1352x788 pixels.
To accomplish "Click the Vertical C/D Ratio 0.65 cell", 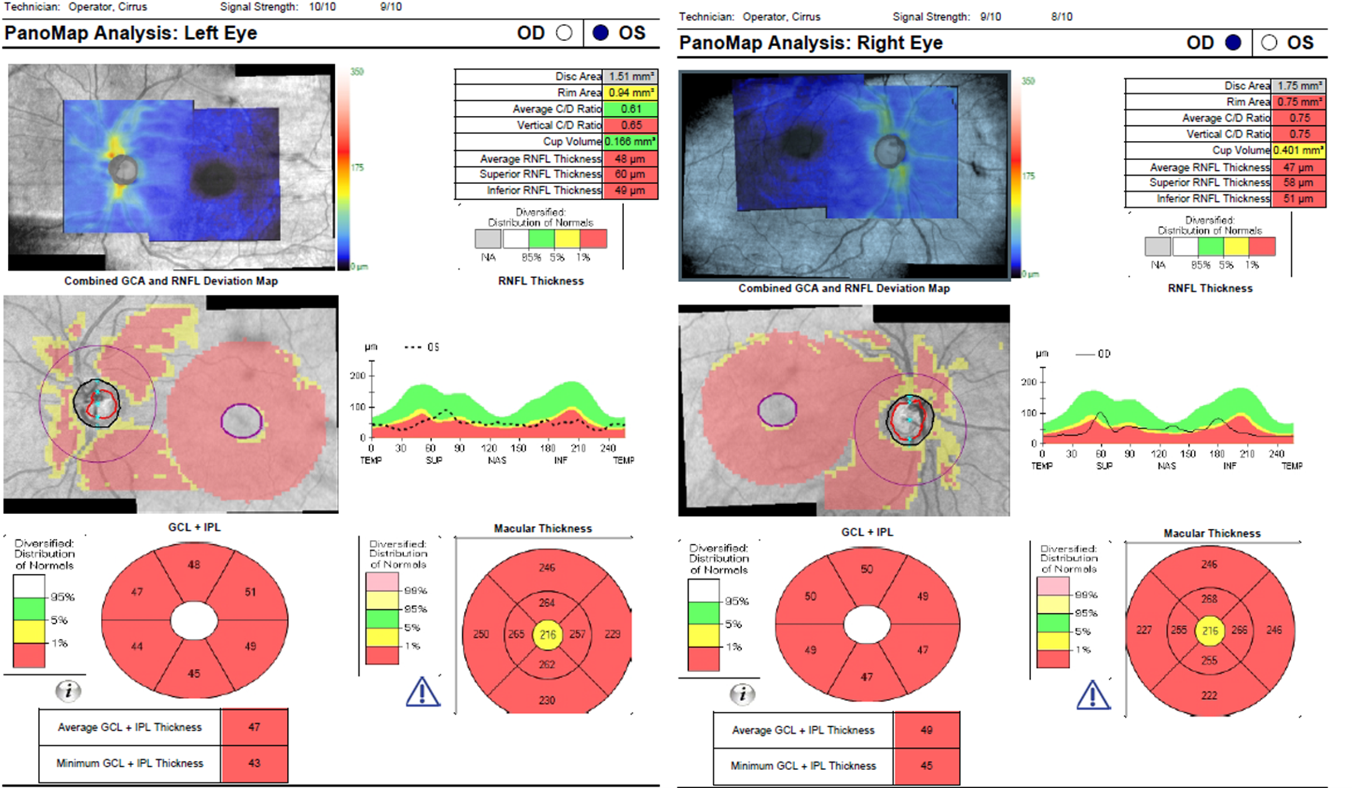I will (630, 125).
